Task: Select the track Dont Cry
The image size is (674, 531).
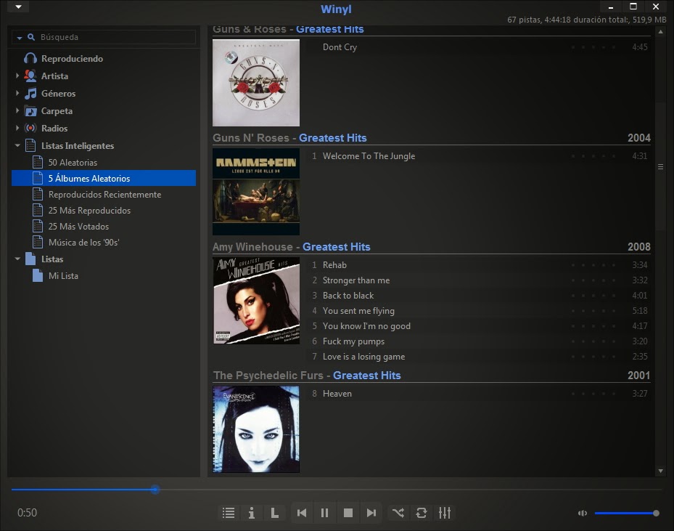Action: click(x=479, y=47)
